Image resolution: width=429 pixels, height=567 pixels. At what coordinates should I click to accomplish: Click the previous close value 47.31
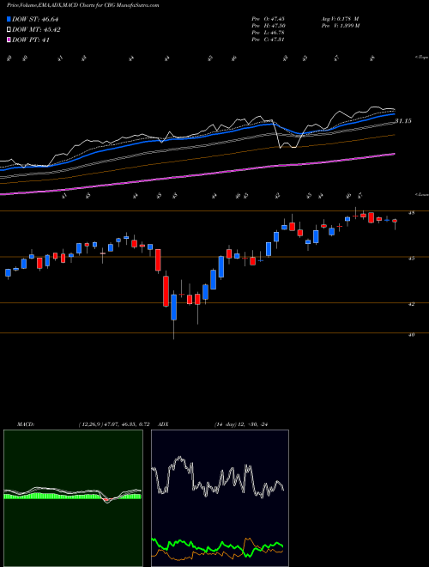(278, 40)
